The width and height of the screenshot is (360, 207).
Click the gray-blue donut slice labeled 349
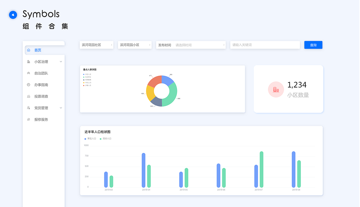(x=157, y=102)
